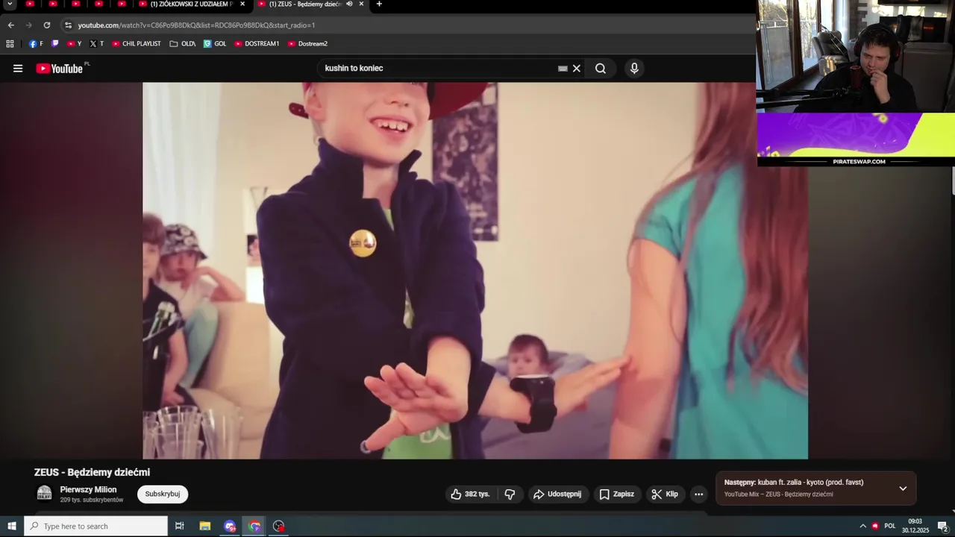Expand the Następny YouTube Mix panel
This screenshot has width=955, height=537.
click(903, 489)
